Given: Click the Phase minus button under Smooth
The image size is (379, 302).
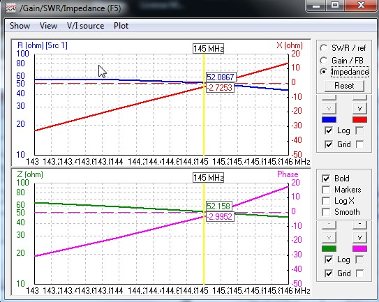Looking at the screenshot, I should pyautogui.click(x=359, y=225).
